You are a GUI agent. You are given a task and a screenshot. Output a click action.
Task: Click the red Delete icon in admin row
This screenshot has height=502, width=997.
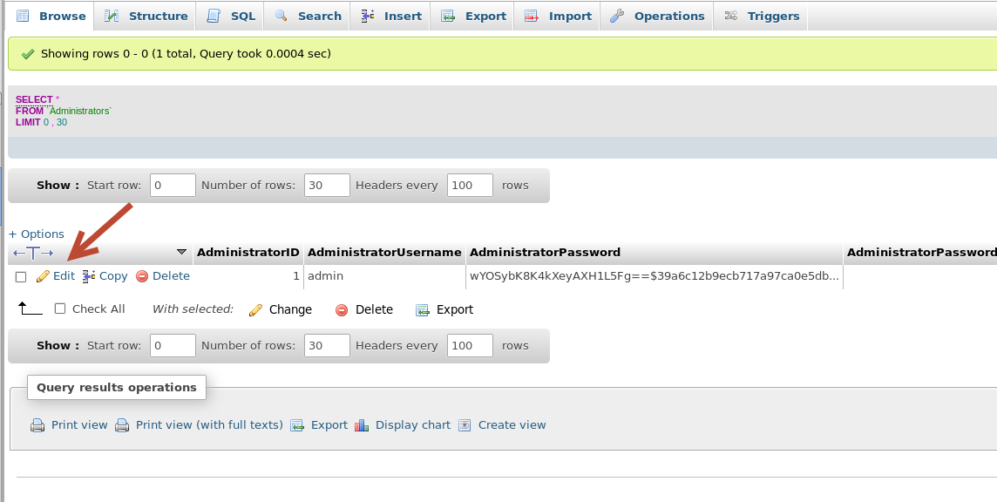142,276
